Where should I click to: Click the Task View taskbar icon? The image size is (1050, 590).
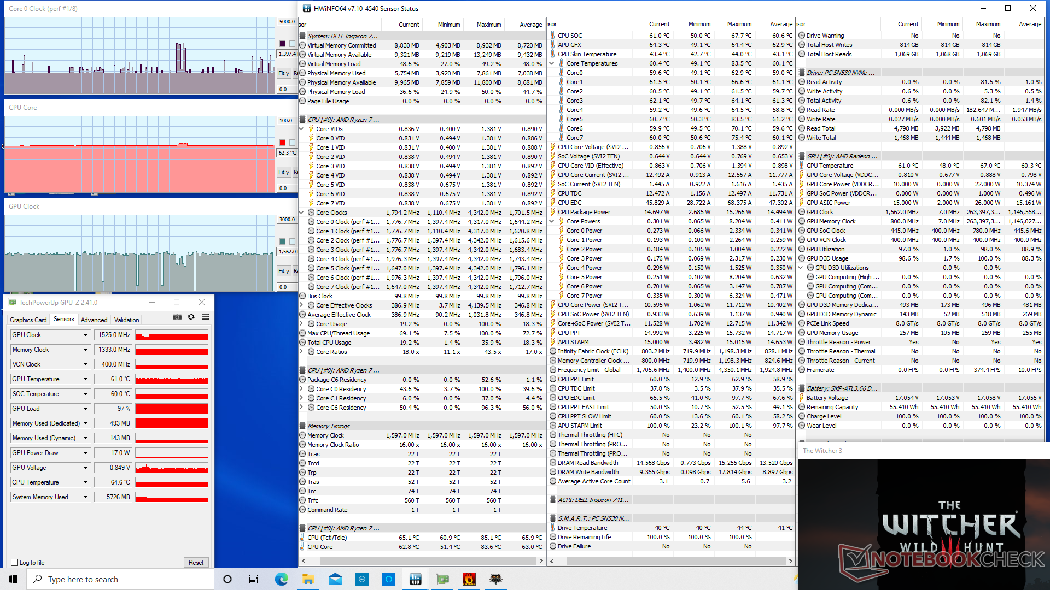(254, 579)
